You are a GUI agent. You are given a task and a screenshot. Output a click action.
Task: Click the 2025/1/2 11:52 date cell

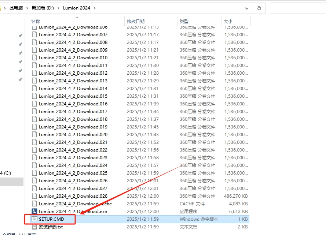click(x=143, y=142)
